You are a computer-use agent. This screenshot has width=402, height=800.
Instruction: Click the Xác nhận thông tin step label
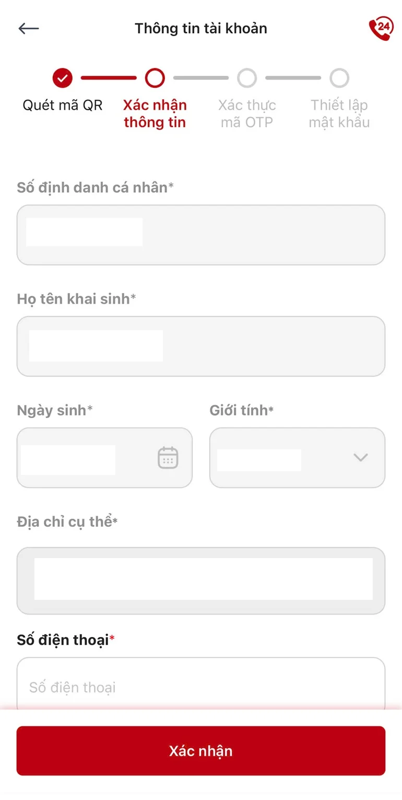pos(155,113)
